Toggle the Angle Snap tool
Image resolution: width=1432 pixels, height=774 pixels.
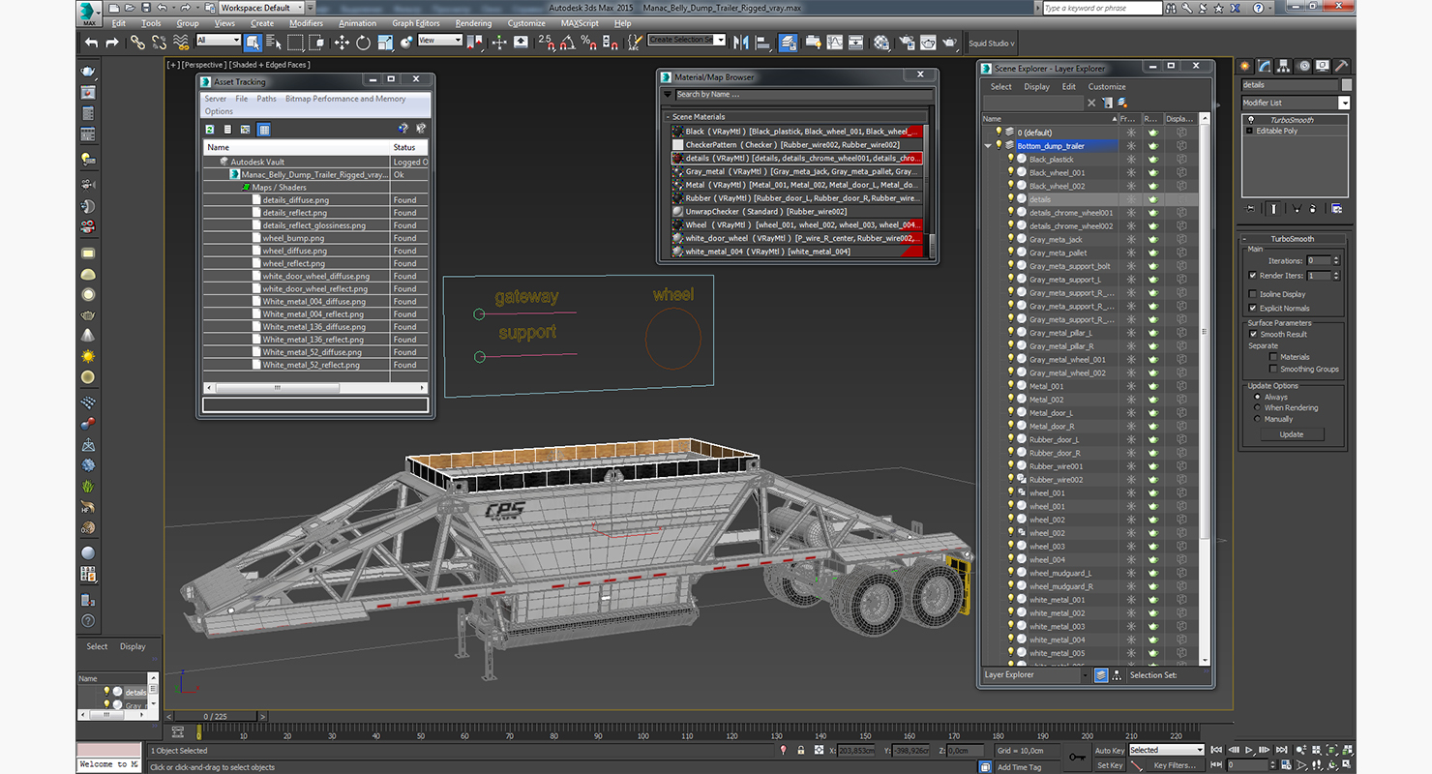click(568, 43)
